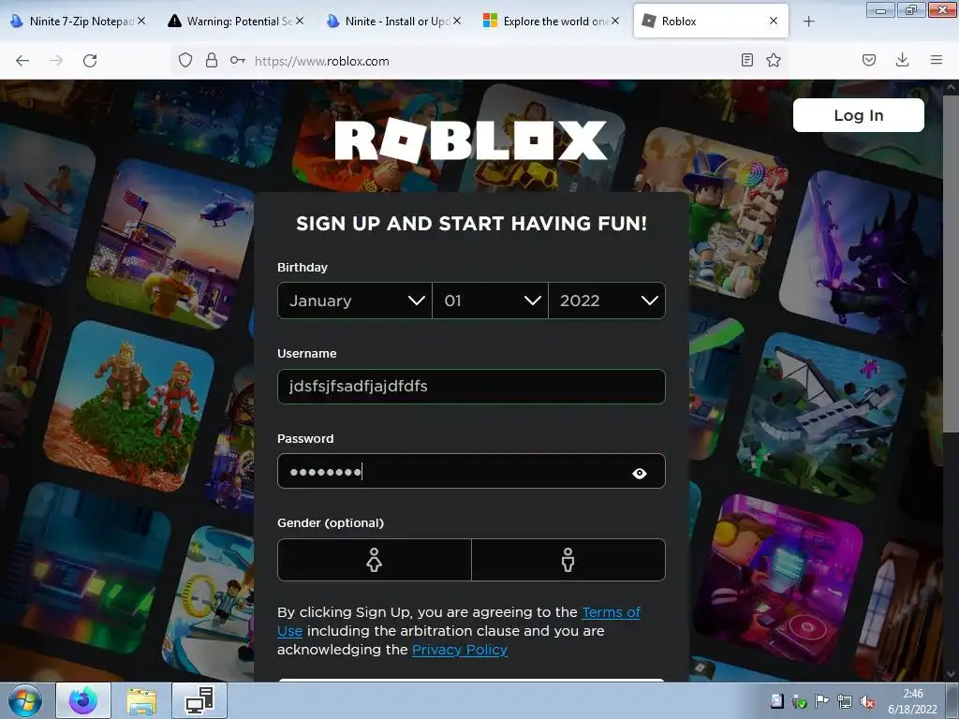Open the Privacy Policy link

460,650
